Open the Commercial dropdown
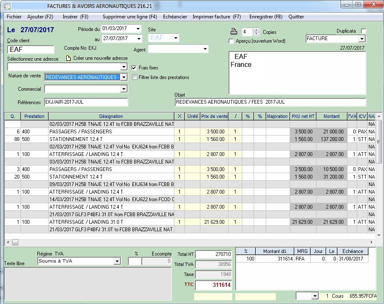This screenshot has height=304, width=384. (123, 89)
